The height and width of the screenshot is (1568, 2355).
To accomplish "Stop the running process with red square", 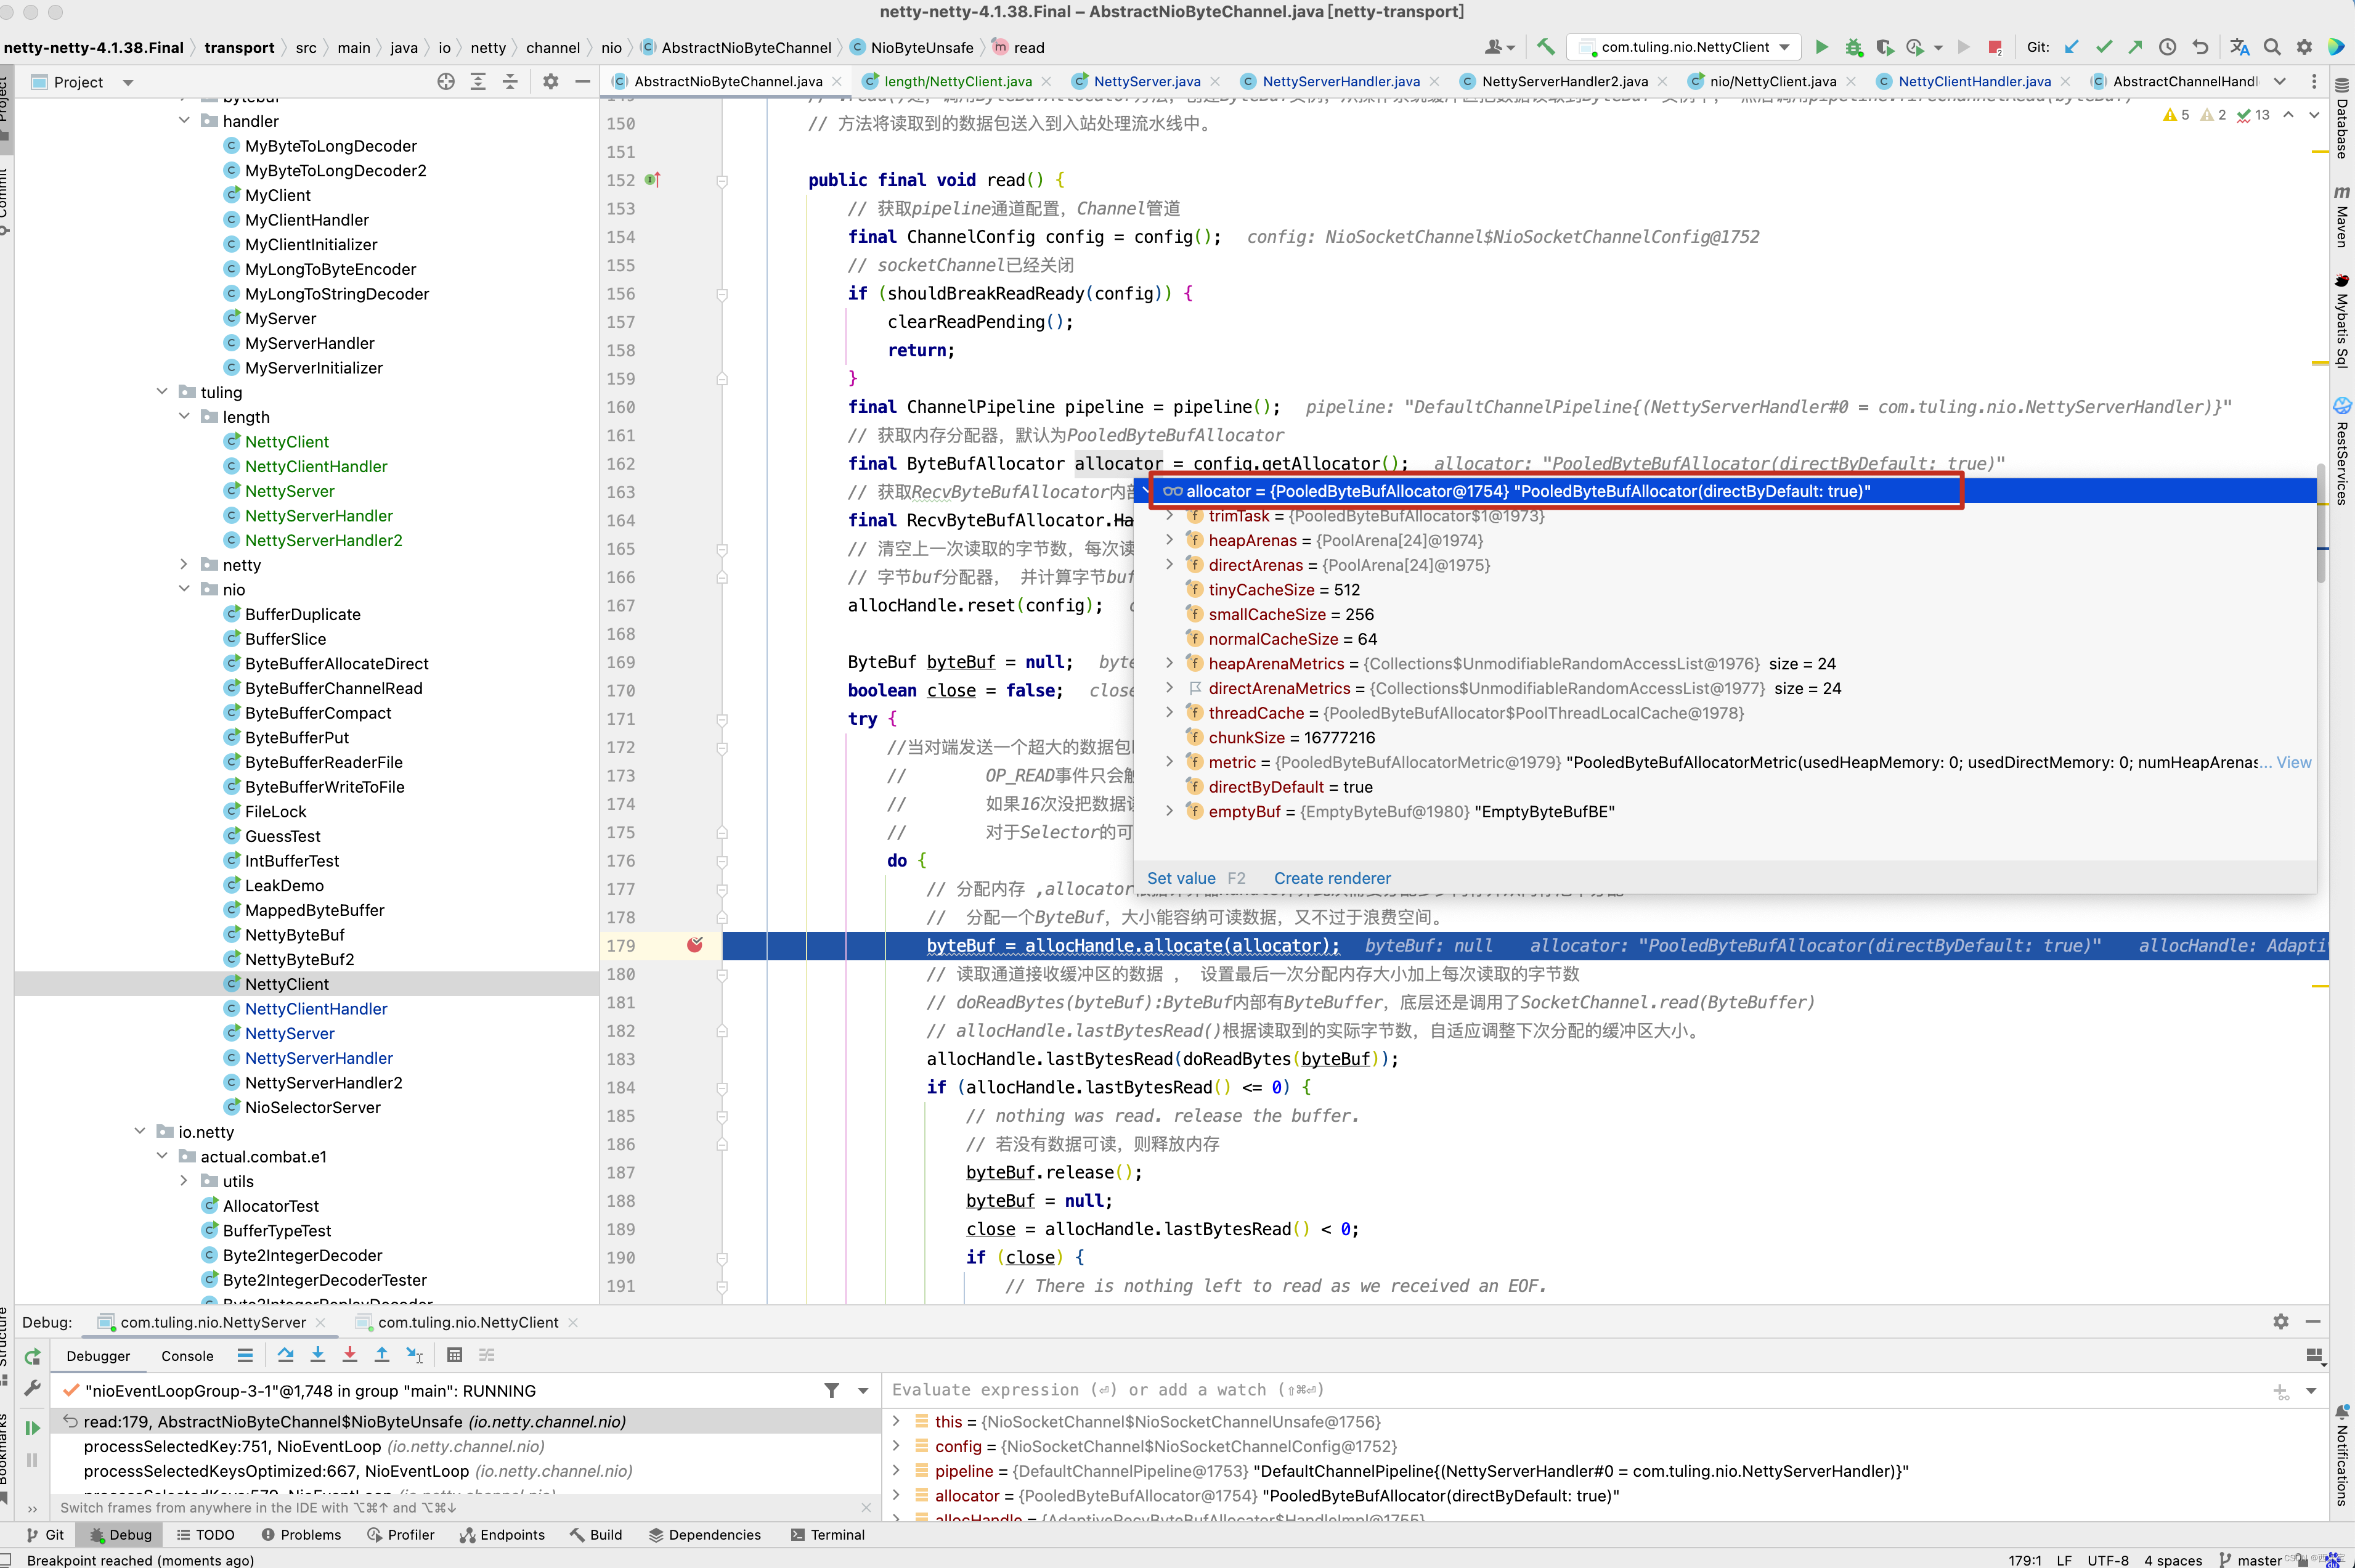I will click(x=1995, y=47).
